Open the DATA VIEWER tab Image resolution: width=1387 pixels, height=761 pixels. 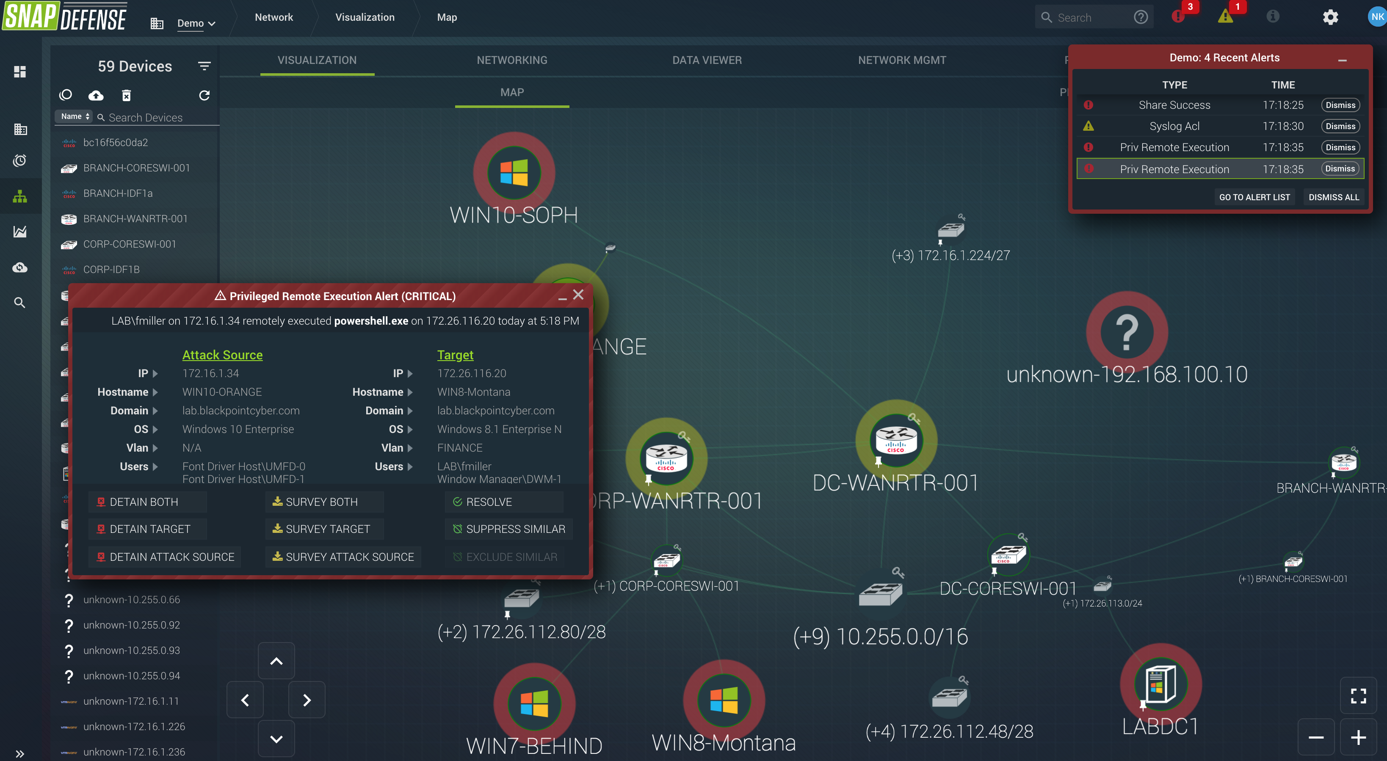[x=707, y=60]
